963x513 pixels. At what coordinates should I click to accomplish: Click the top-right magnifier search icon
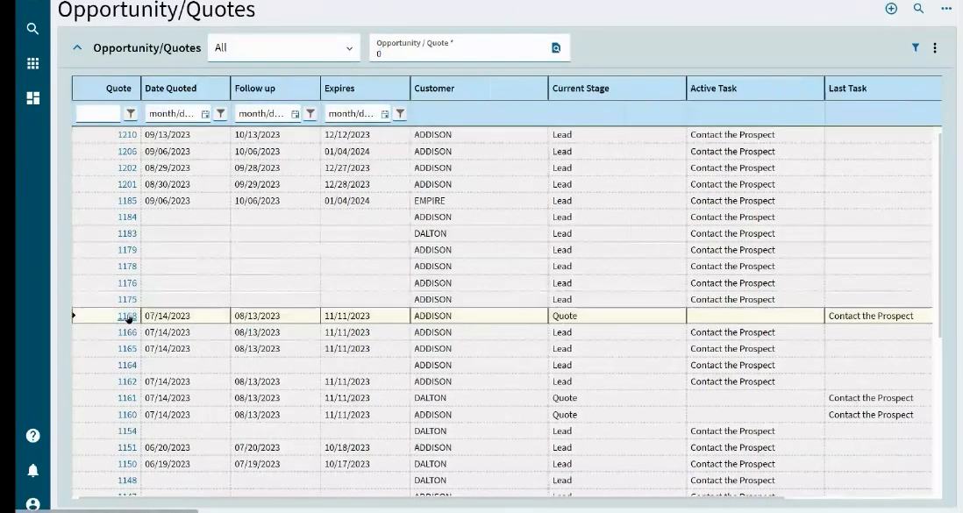click(x=918, y=9)
